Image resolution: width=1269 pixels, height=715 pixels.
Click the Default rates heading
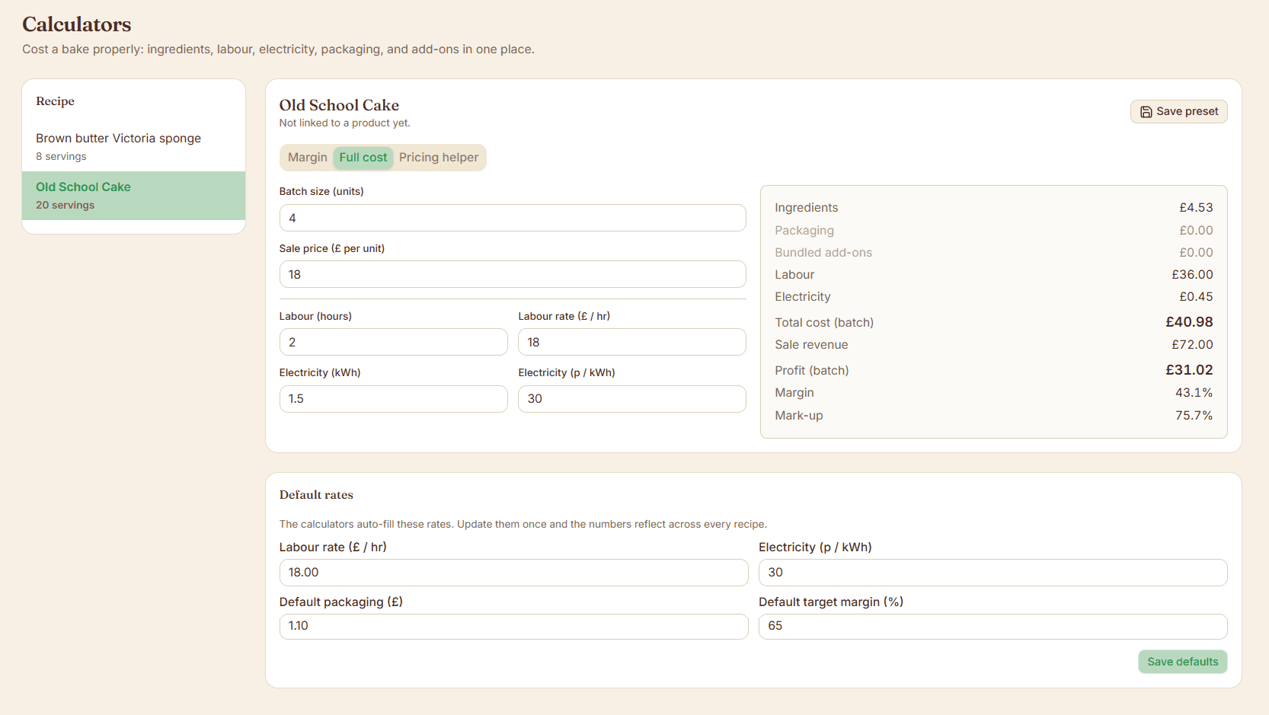pyautogui.click(x=316, y=495)
